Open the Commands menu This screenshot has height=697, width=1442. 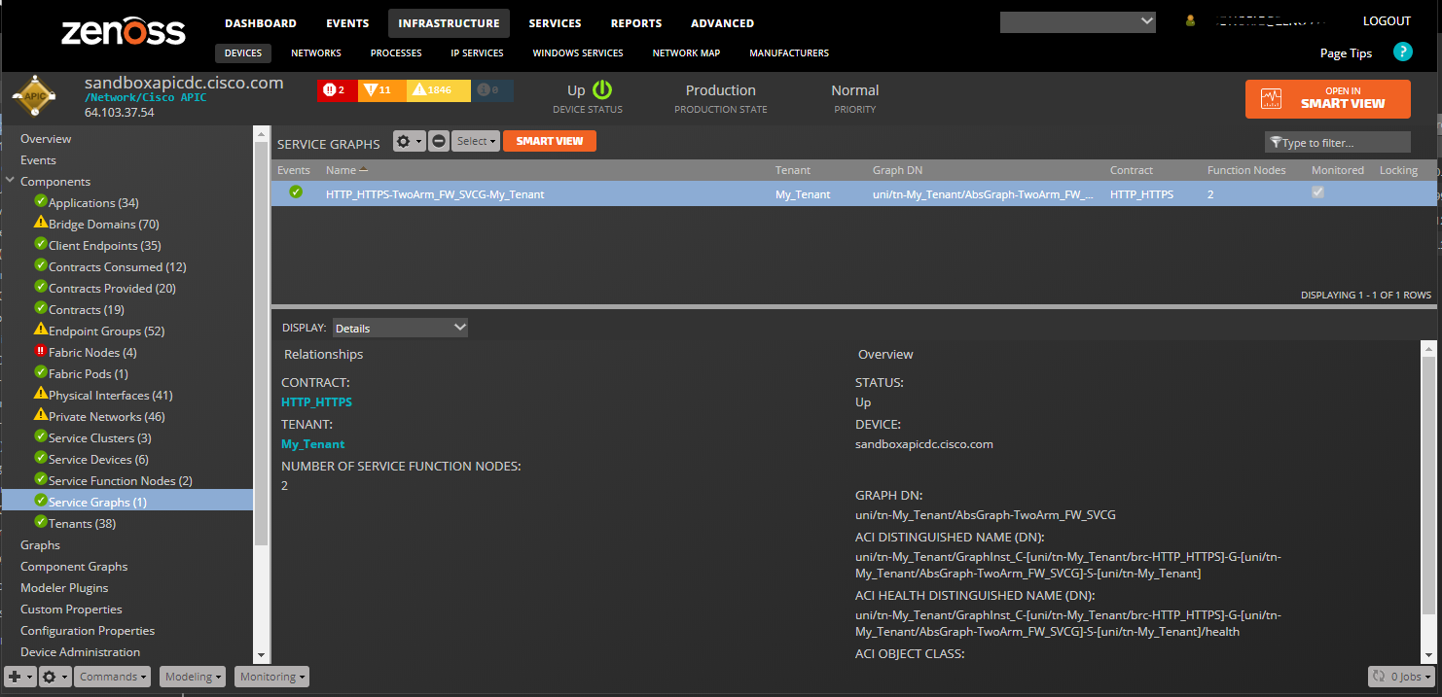114,677
